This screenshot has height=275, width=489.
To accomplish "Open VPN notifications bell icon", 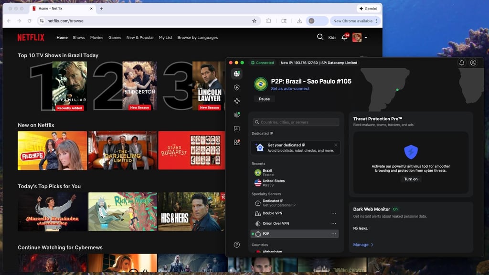I will pos(462,63).
